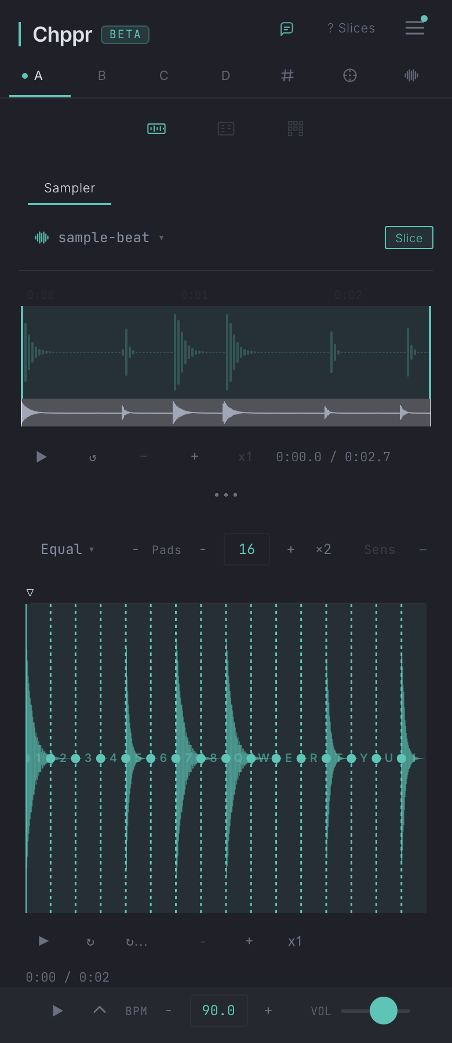Click the BETA badge

coord(125,35)
